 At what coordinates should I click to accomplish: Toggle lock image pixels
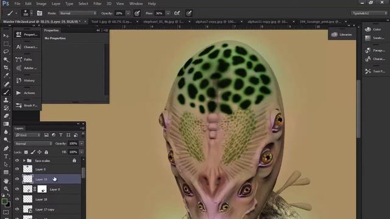pyautogui.click(x=33, y=152)
